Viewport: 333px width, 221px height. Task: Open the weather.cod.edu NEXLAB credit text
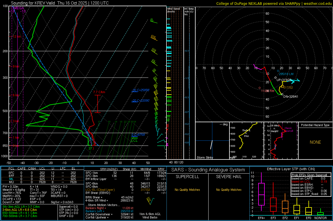click(274, 3)
